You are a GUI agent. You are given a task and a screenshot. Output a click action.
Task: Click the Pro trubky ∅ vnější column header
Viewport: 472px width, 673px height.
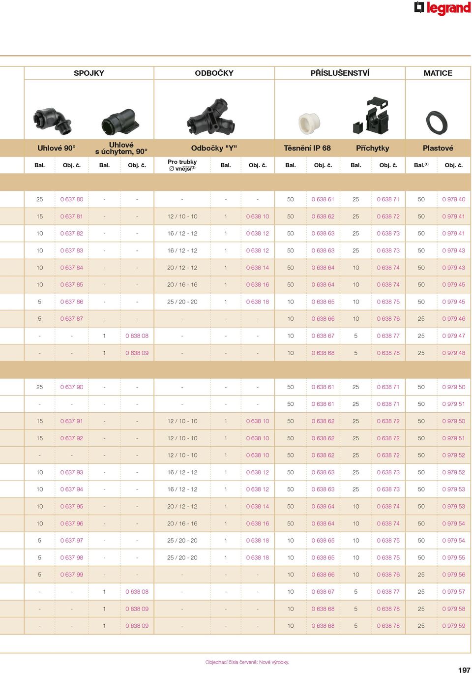(182, 165)
